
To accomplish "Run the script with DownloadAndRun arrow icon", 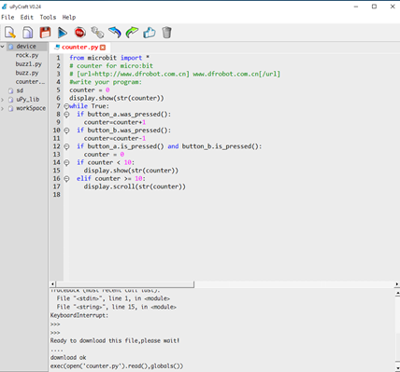I will [x=63, y=33].
